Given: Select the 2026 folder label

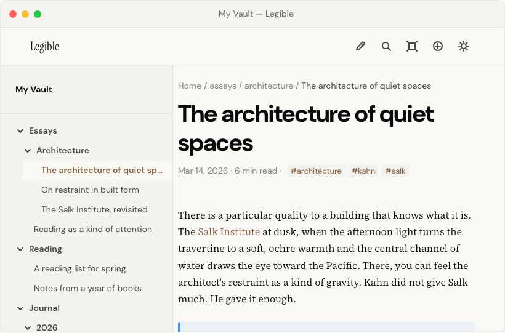Looking at the screenshot, I should [x=47, y=327].
